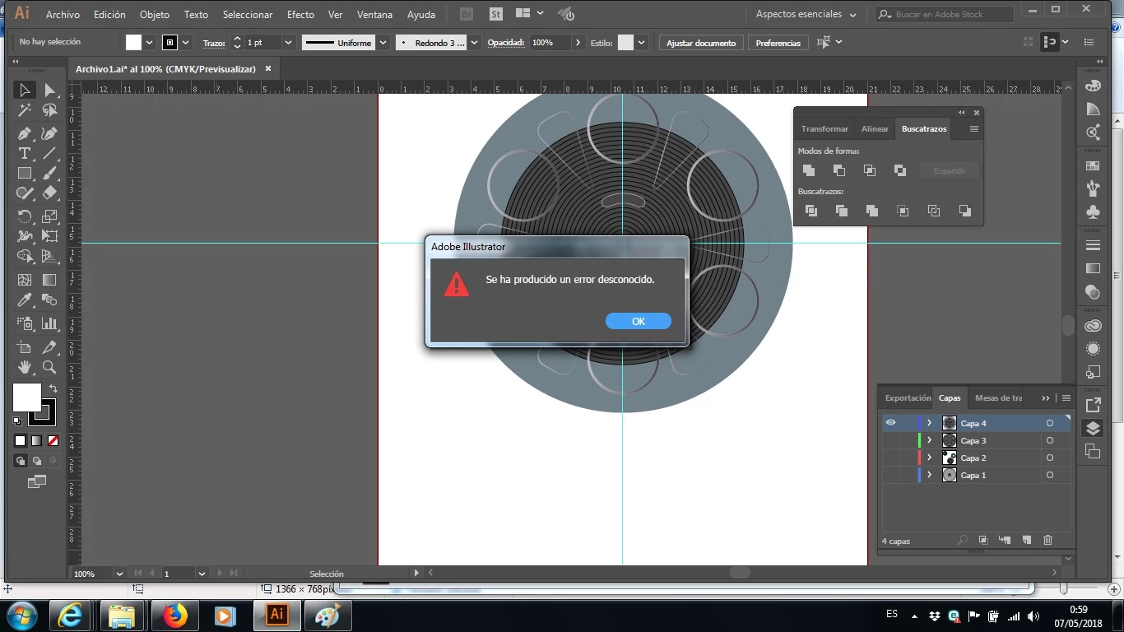Select the Shape Builder tool

click(x=25, y=257)
